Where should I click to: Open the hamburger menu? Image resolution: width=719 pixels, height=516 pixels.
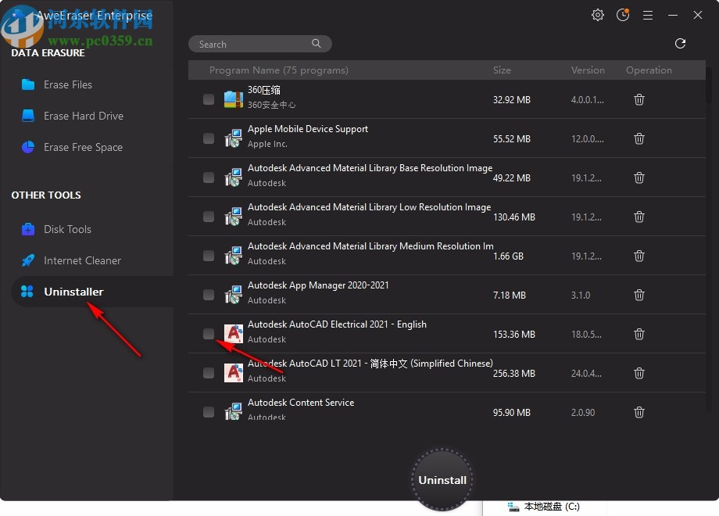click(648, 15)
